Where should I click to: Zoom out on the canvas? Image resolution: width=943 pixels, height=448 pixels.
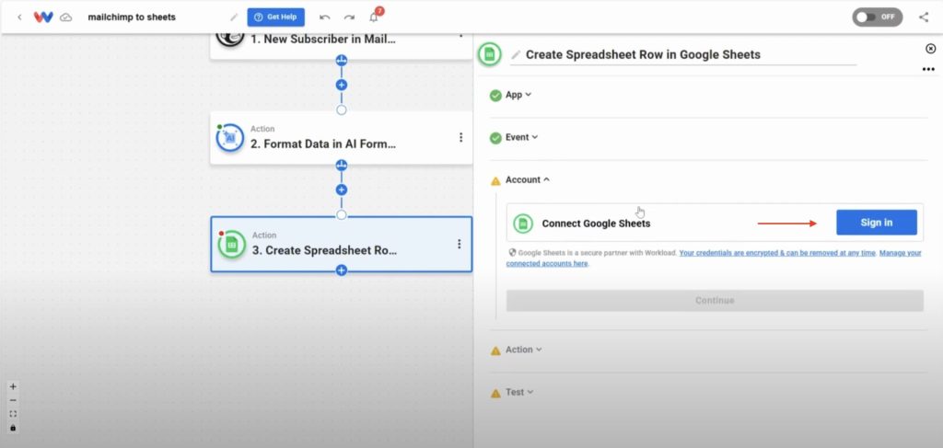pos(13,400)
